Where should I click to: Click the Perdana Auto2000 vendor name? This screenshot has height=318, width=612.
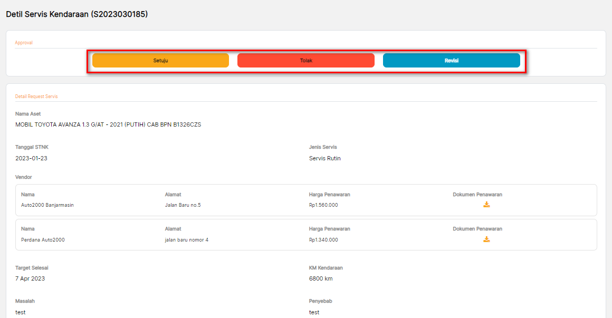(x=43, y=240)
